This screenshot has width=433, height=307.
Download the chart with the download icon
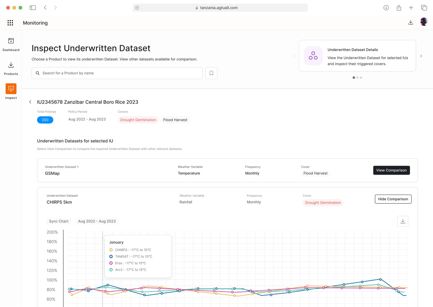403,221
